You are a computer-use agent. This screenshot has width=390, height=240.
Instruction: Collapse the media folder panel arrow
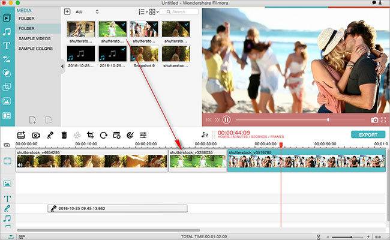pos(62,67)
